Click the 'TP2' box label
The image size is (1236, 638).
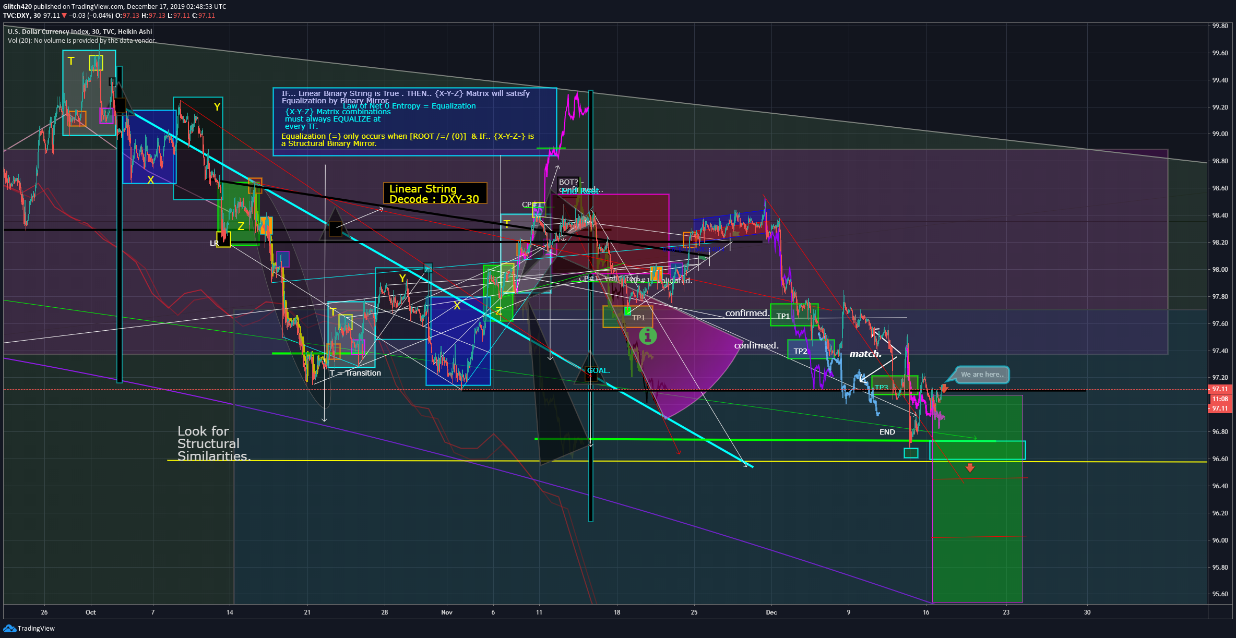click(800, 351)
